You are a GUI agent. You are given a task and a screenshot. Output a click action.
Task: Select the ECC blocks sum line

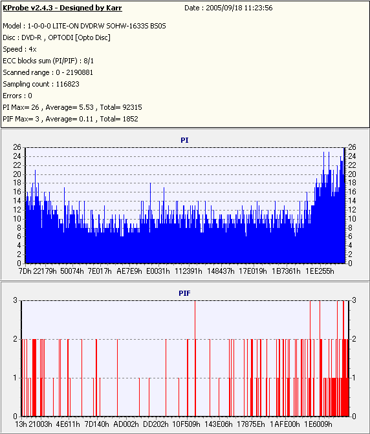49,61
